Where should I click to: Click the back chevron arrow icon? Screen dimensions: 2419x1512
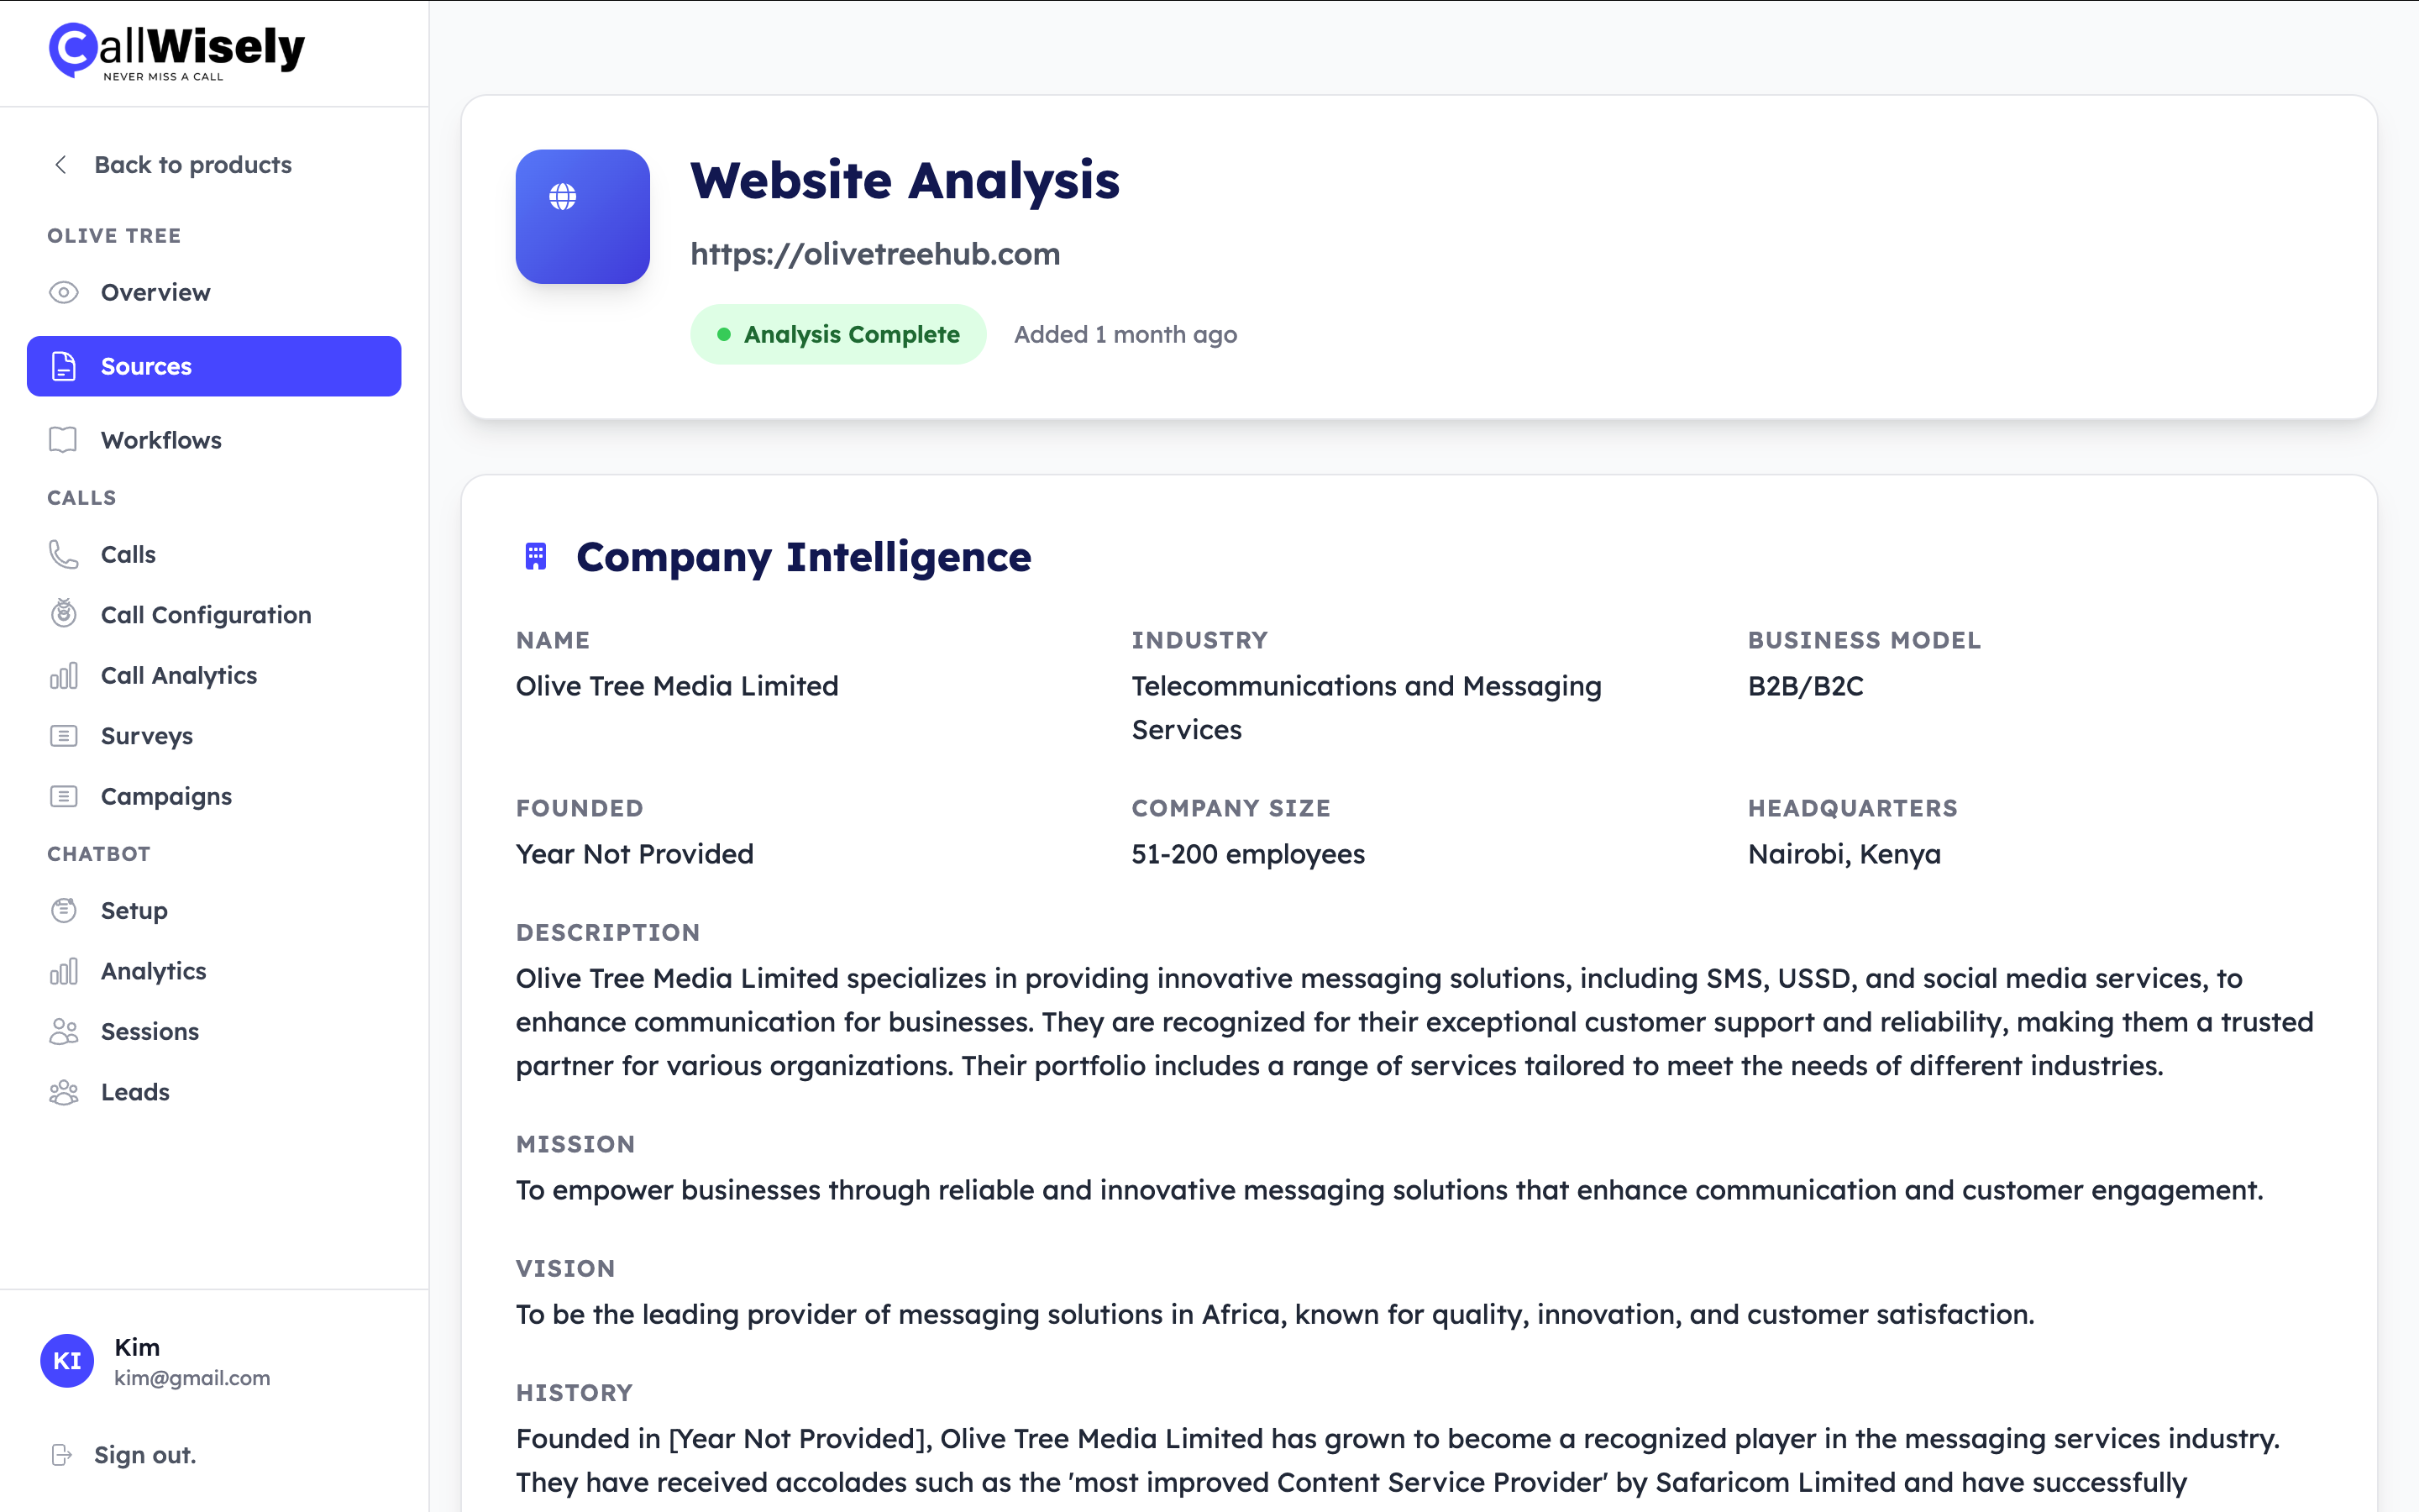click(61, 165)
